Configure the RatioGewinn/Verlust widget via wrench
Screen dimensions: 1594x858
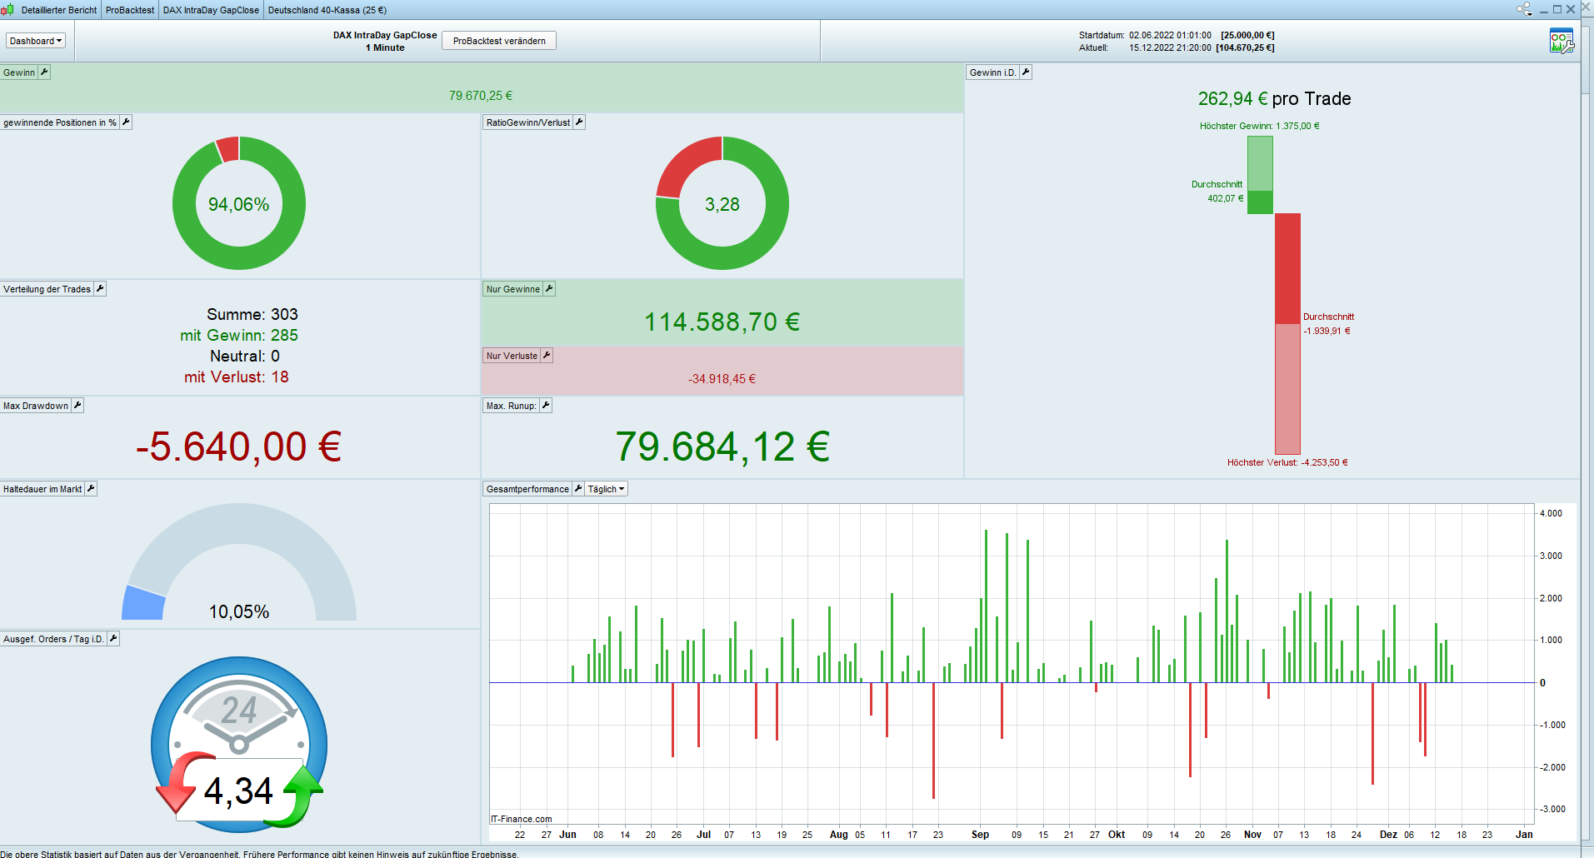coord(579,122)
